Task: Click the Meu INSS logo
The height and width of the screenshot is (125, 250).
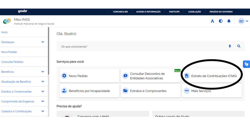Action: tap(7, 21)
